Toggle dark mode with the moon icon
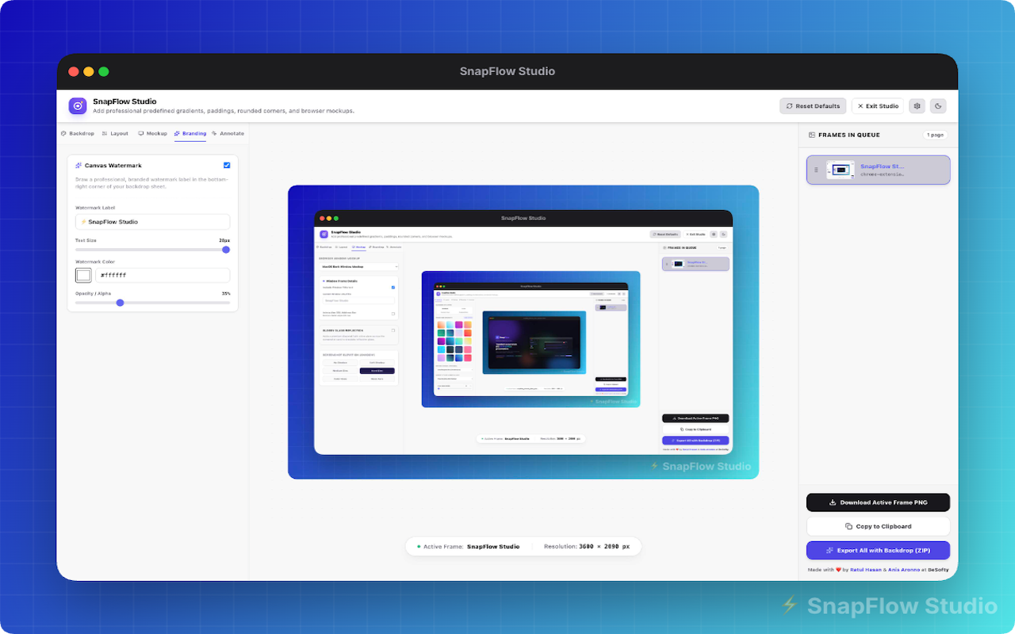Screen dimensions: 1015x634 (938, 106)
